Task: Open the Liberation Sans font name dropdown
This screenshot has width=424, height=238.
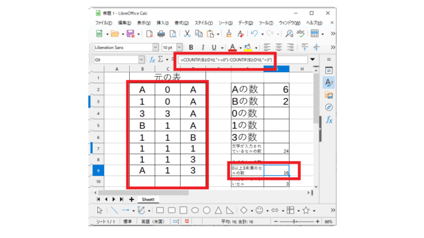Action: pyautogui.click(x=156, y=48)
